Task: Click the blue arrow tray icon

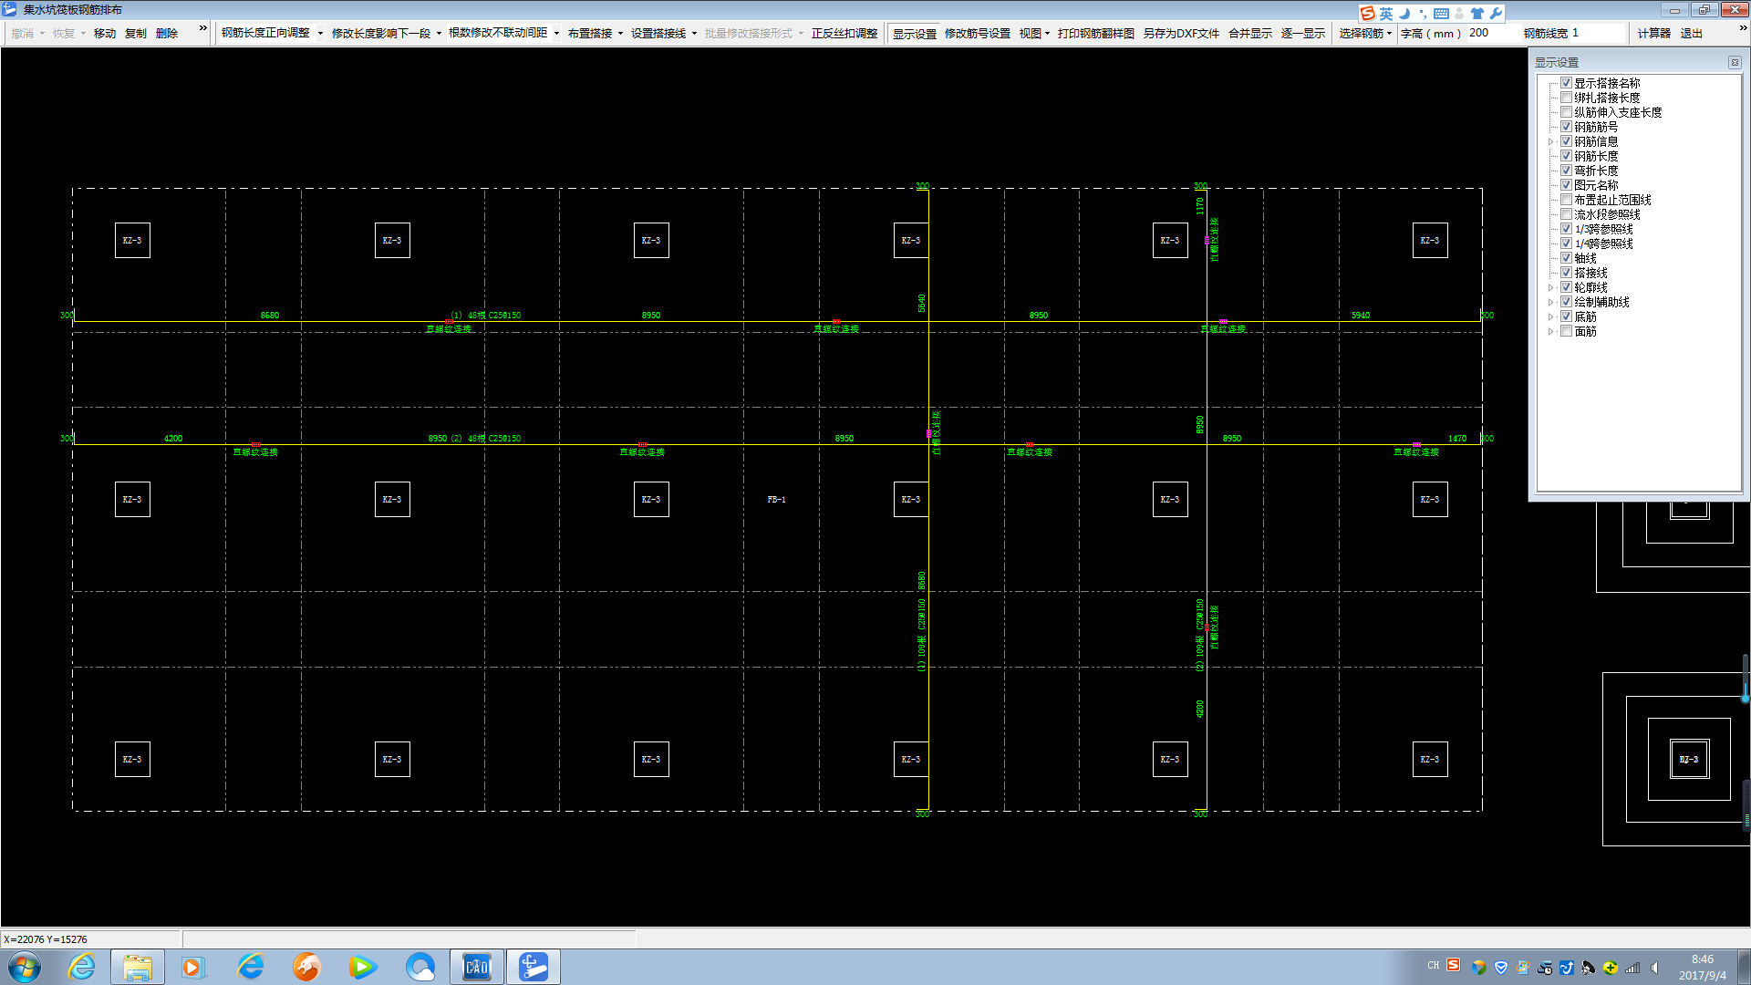Action: coord(1567,968)
